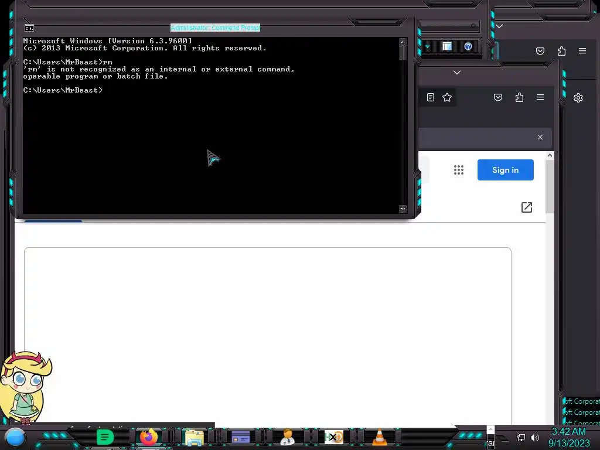Expand the Explorer view options dropdown arrow
The image size is (600, 450).
[x=427, y=47]
